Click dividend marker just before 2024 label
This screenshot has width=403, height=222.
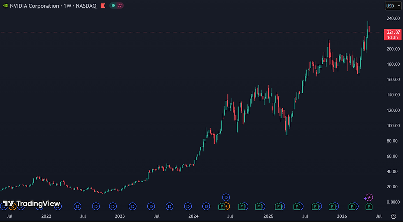(x=188, y=206)
